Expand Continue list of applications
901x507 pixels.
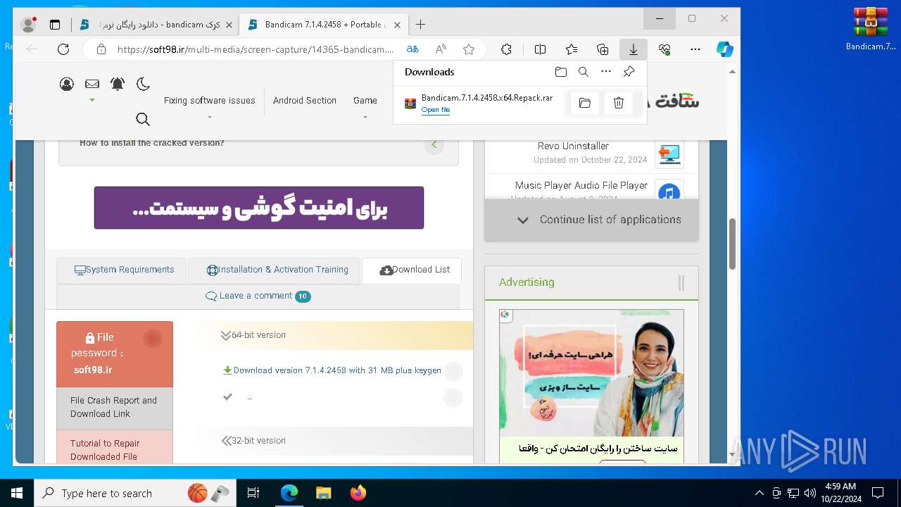click(x=591, y=220)
